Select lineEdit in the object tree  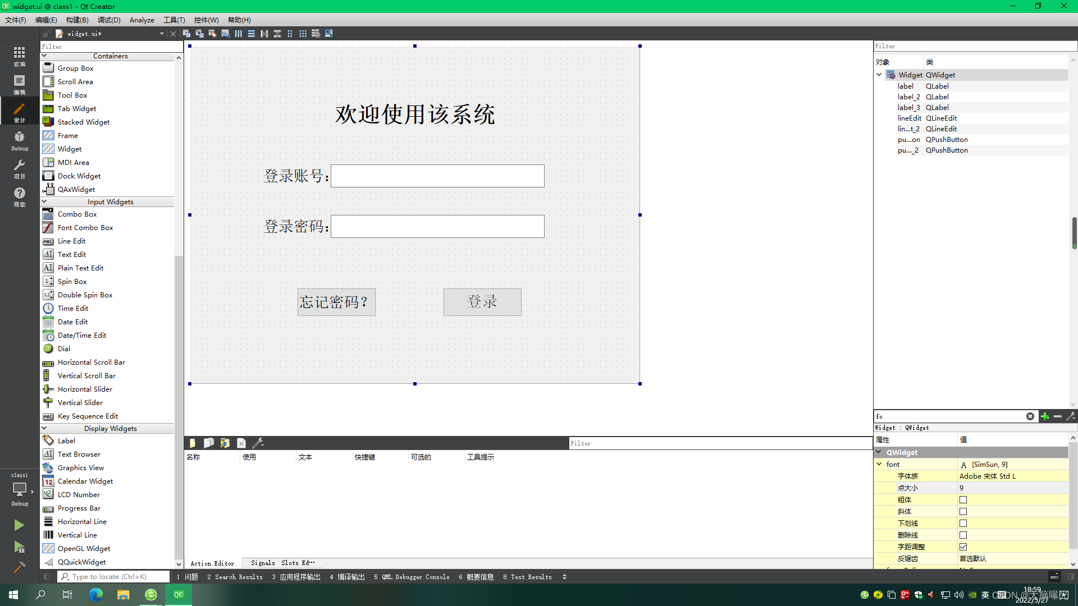(x=909, y=118)
